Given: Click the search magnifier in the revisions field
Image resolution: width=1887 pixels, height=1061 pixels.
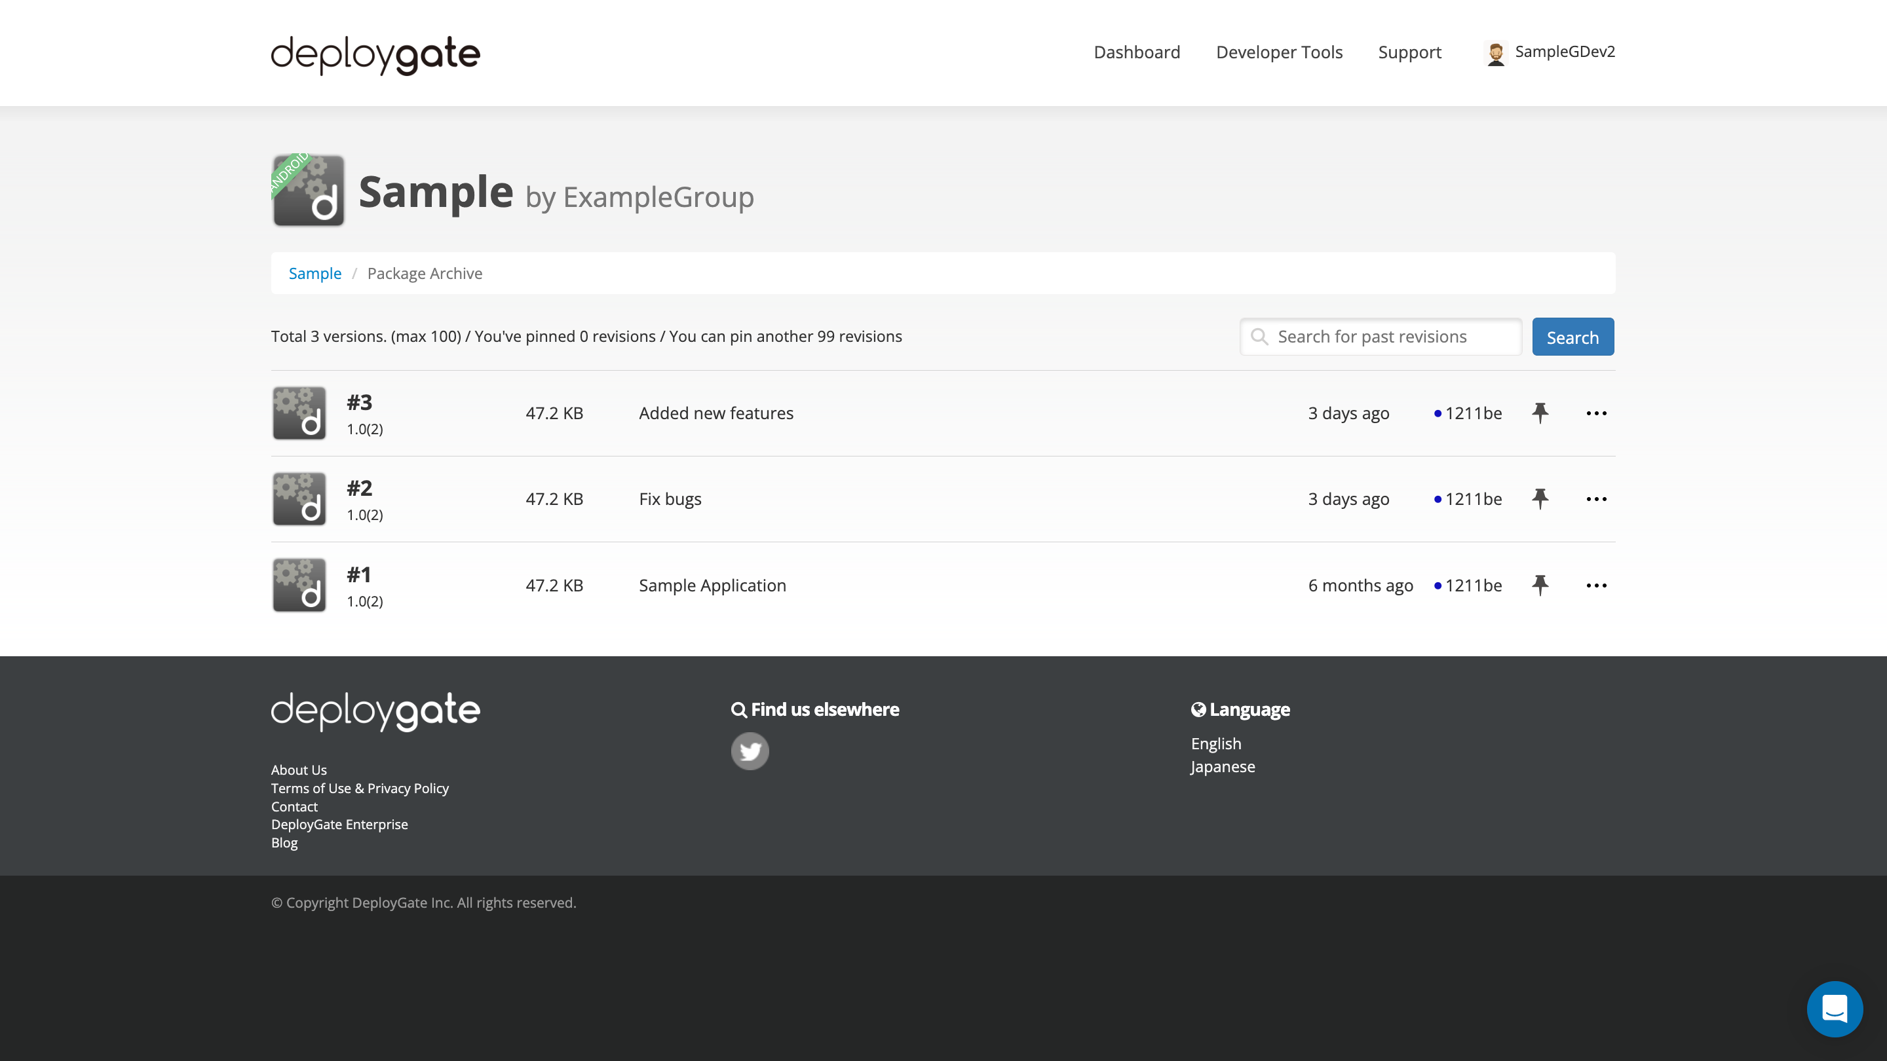Looking at the screenshot, I should (1259, 337).
